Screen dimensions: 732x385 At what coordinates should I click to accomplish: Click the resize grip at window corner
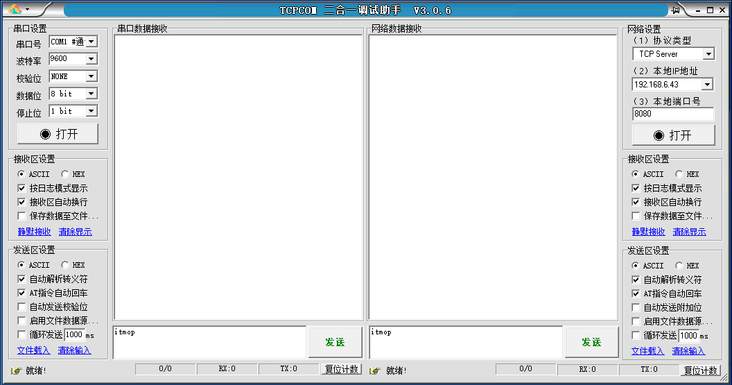pos(724,377)
